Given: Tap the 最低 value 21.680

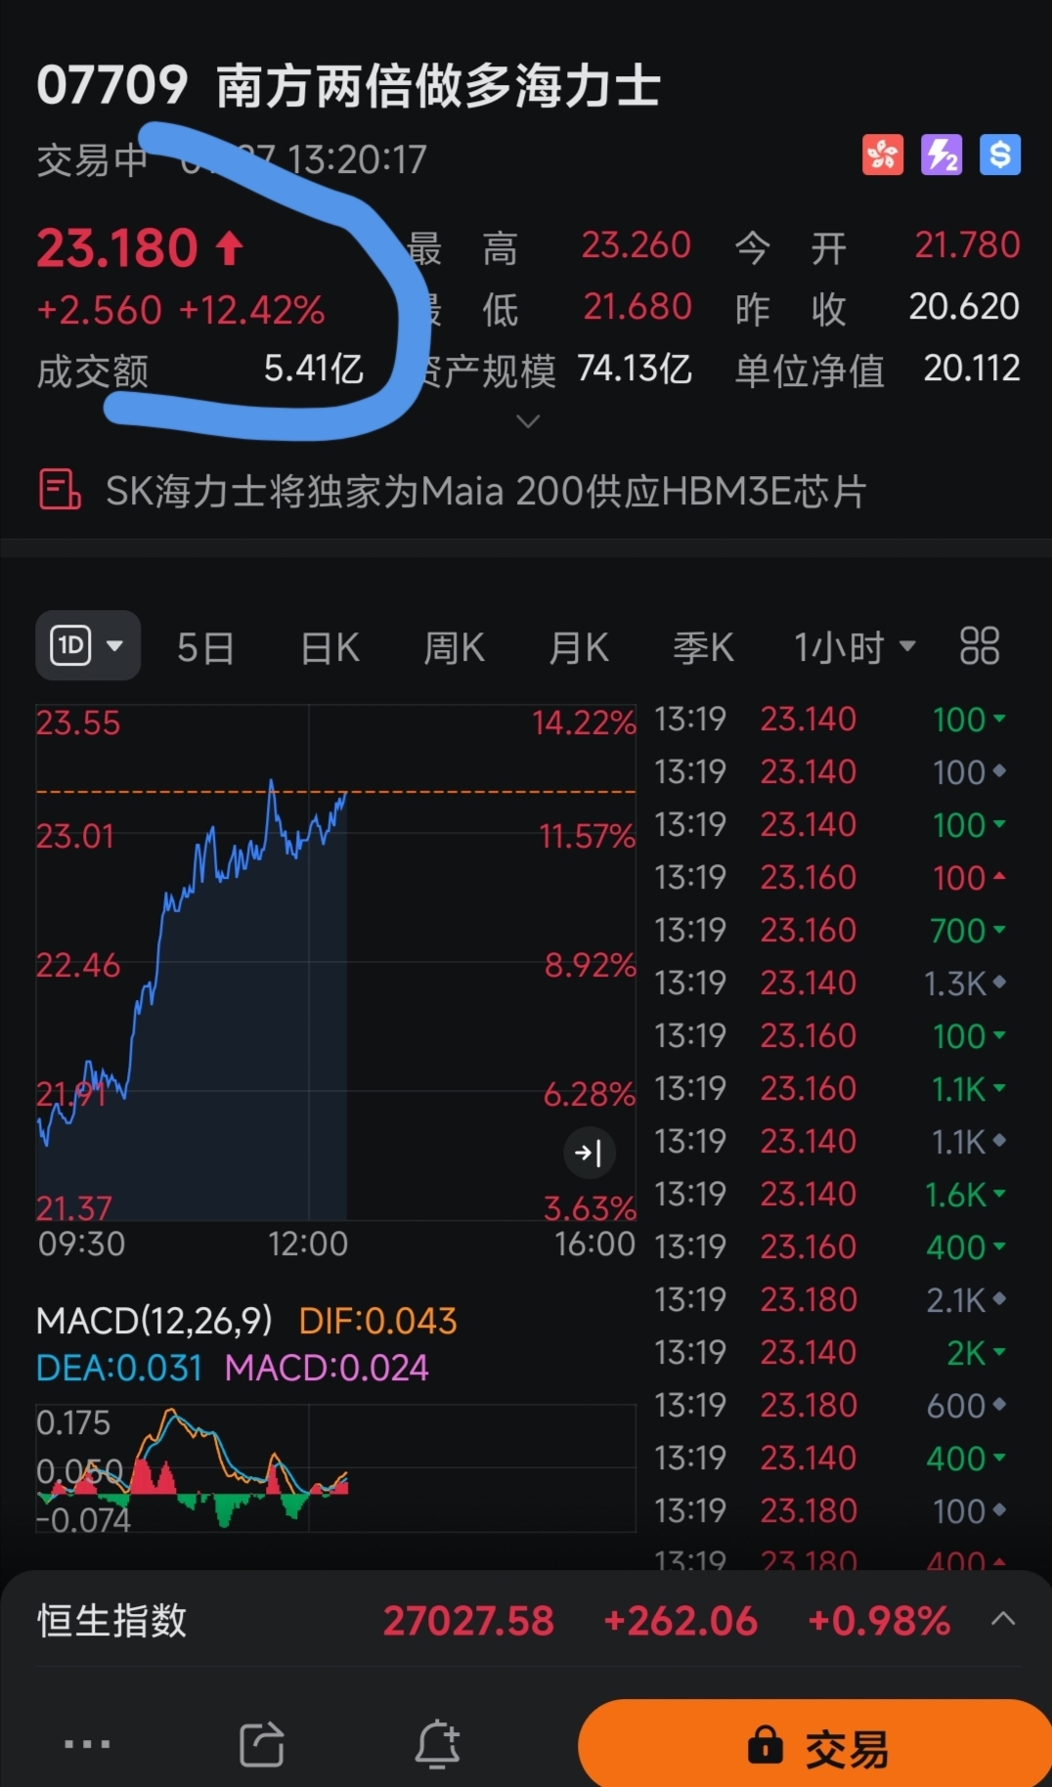Looking at the screenshot, I should [637, 307].
